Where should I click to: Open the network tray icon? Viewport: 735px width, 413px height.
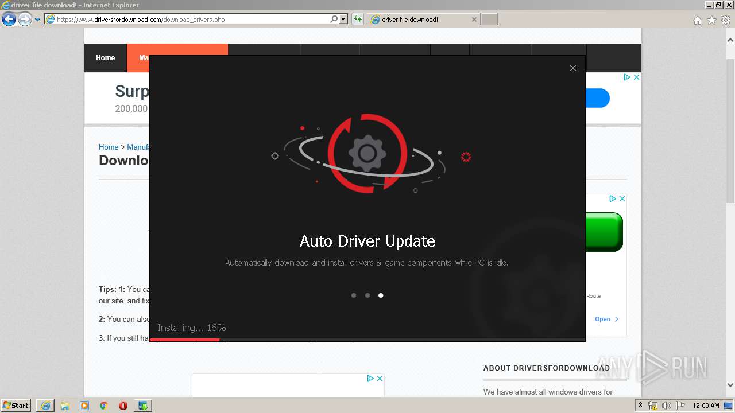pyautogui.click(x=653, y=406)
